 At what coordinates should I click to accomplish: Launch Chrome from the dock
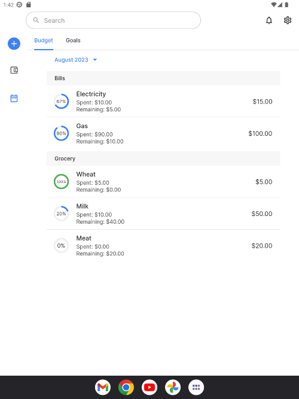[x=126, y=387]
